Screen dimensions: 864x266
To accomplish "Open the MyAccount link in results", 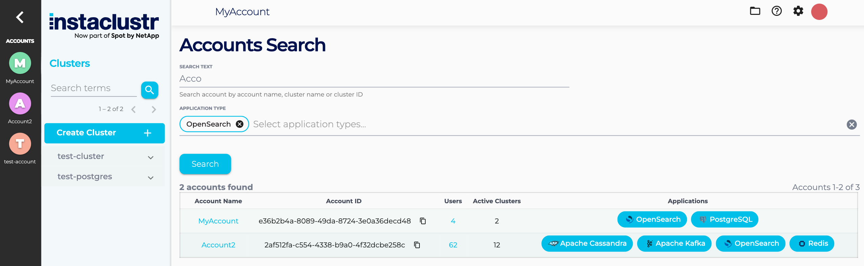I will click(218, 221).
